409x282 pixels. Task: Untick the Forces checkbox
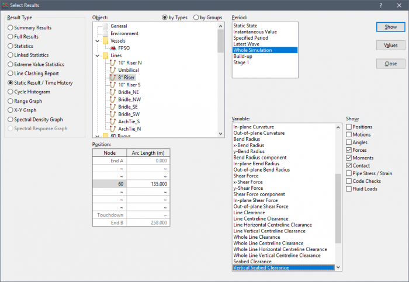point(349,150)
